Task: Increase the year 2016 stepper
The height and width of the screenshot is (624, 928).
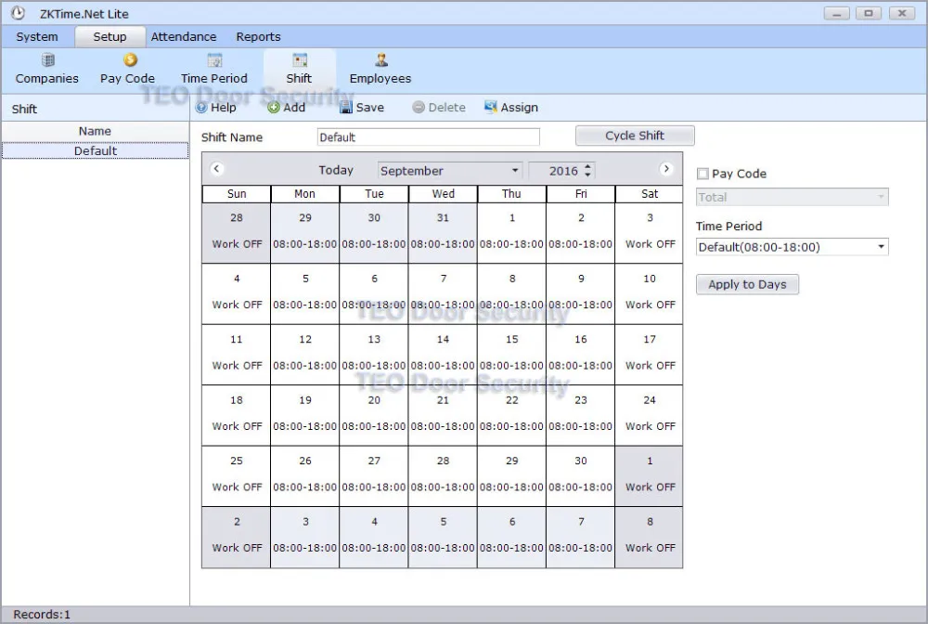Action: [x=587, y=166]
